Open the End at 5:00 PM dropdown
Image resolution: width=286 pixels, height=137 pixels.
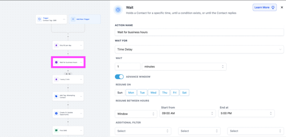pyautogui.click(x=246, y=113)
